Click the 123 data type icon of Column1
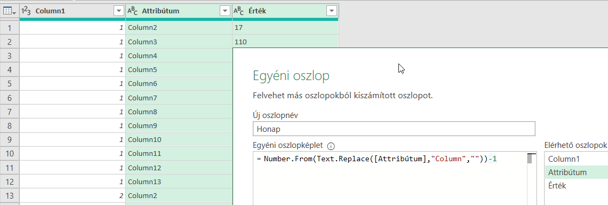 (26, 11)
